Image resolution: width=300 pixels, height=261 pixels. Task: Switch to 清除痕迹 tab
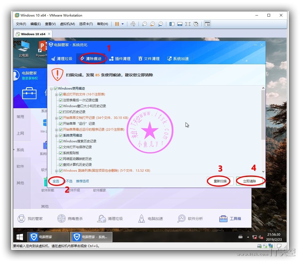click(91, 59)
